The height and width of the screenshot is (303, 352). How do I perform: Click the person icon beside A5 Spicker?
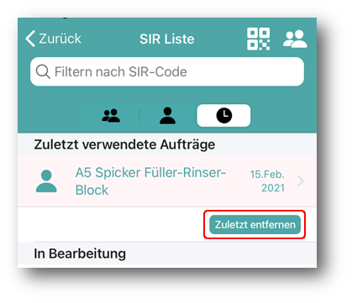(46, 181)
